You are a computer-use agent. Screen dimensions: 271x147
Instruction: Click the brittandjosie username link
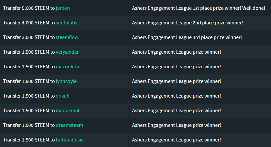point(70,140)
